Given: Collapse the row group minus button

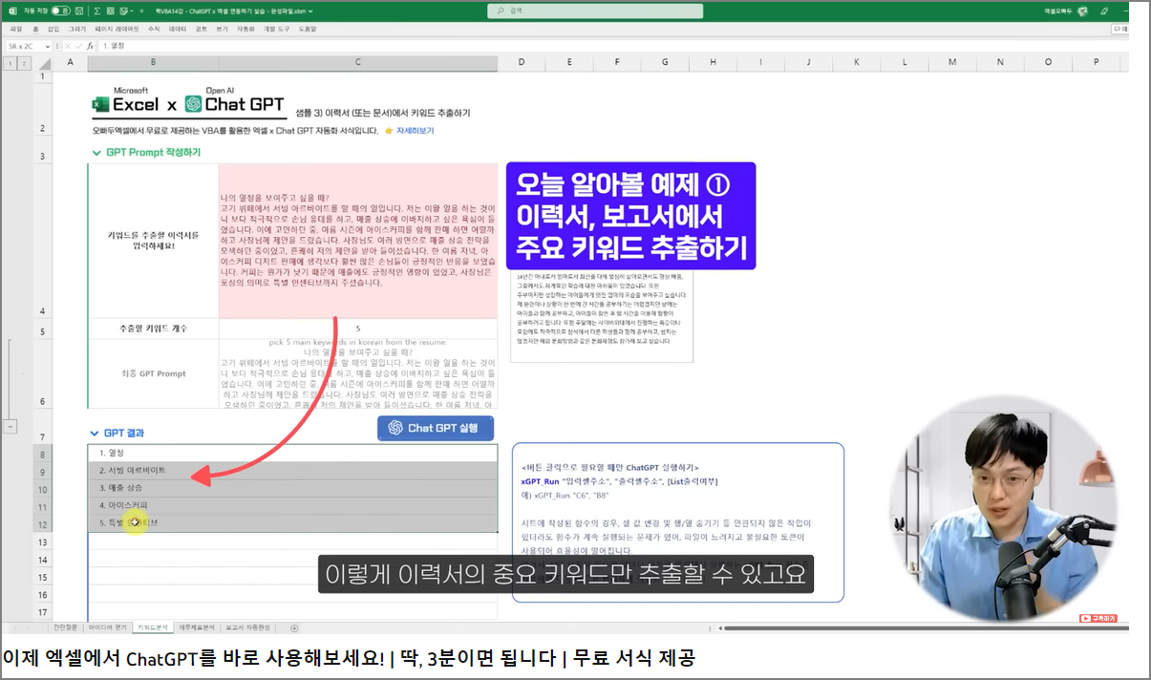Looking at the screenshot, I should [11, 427].
